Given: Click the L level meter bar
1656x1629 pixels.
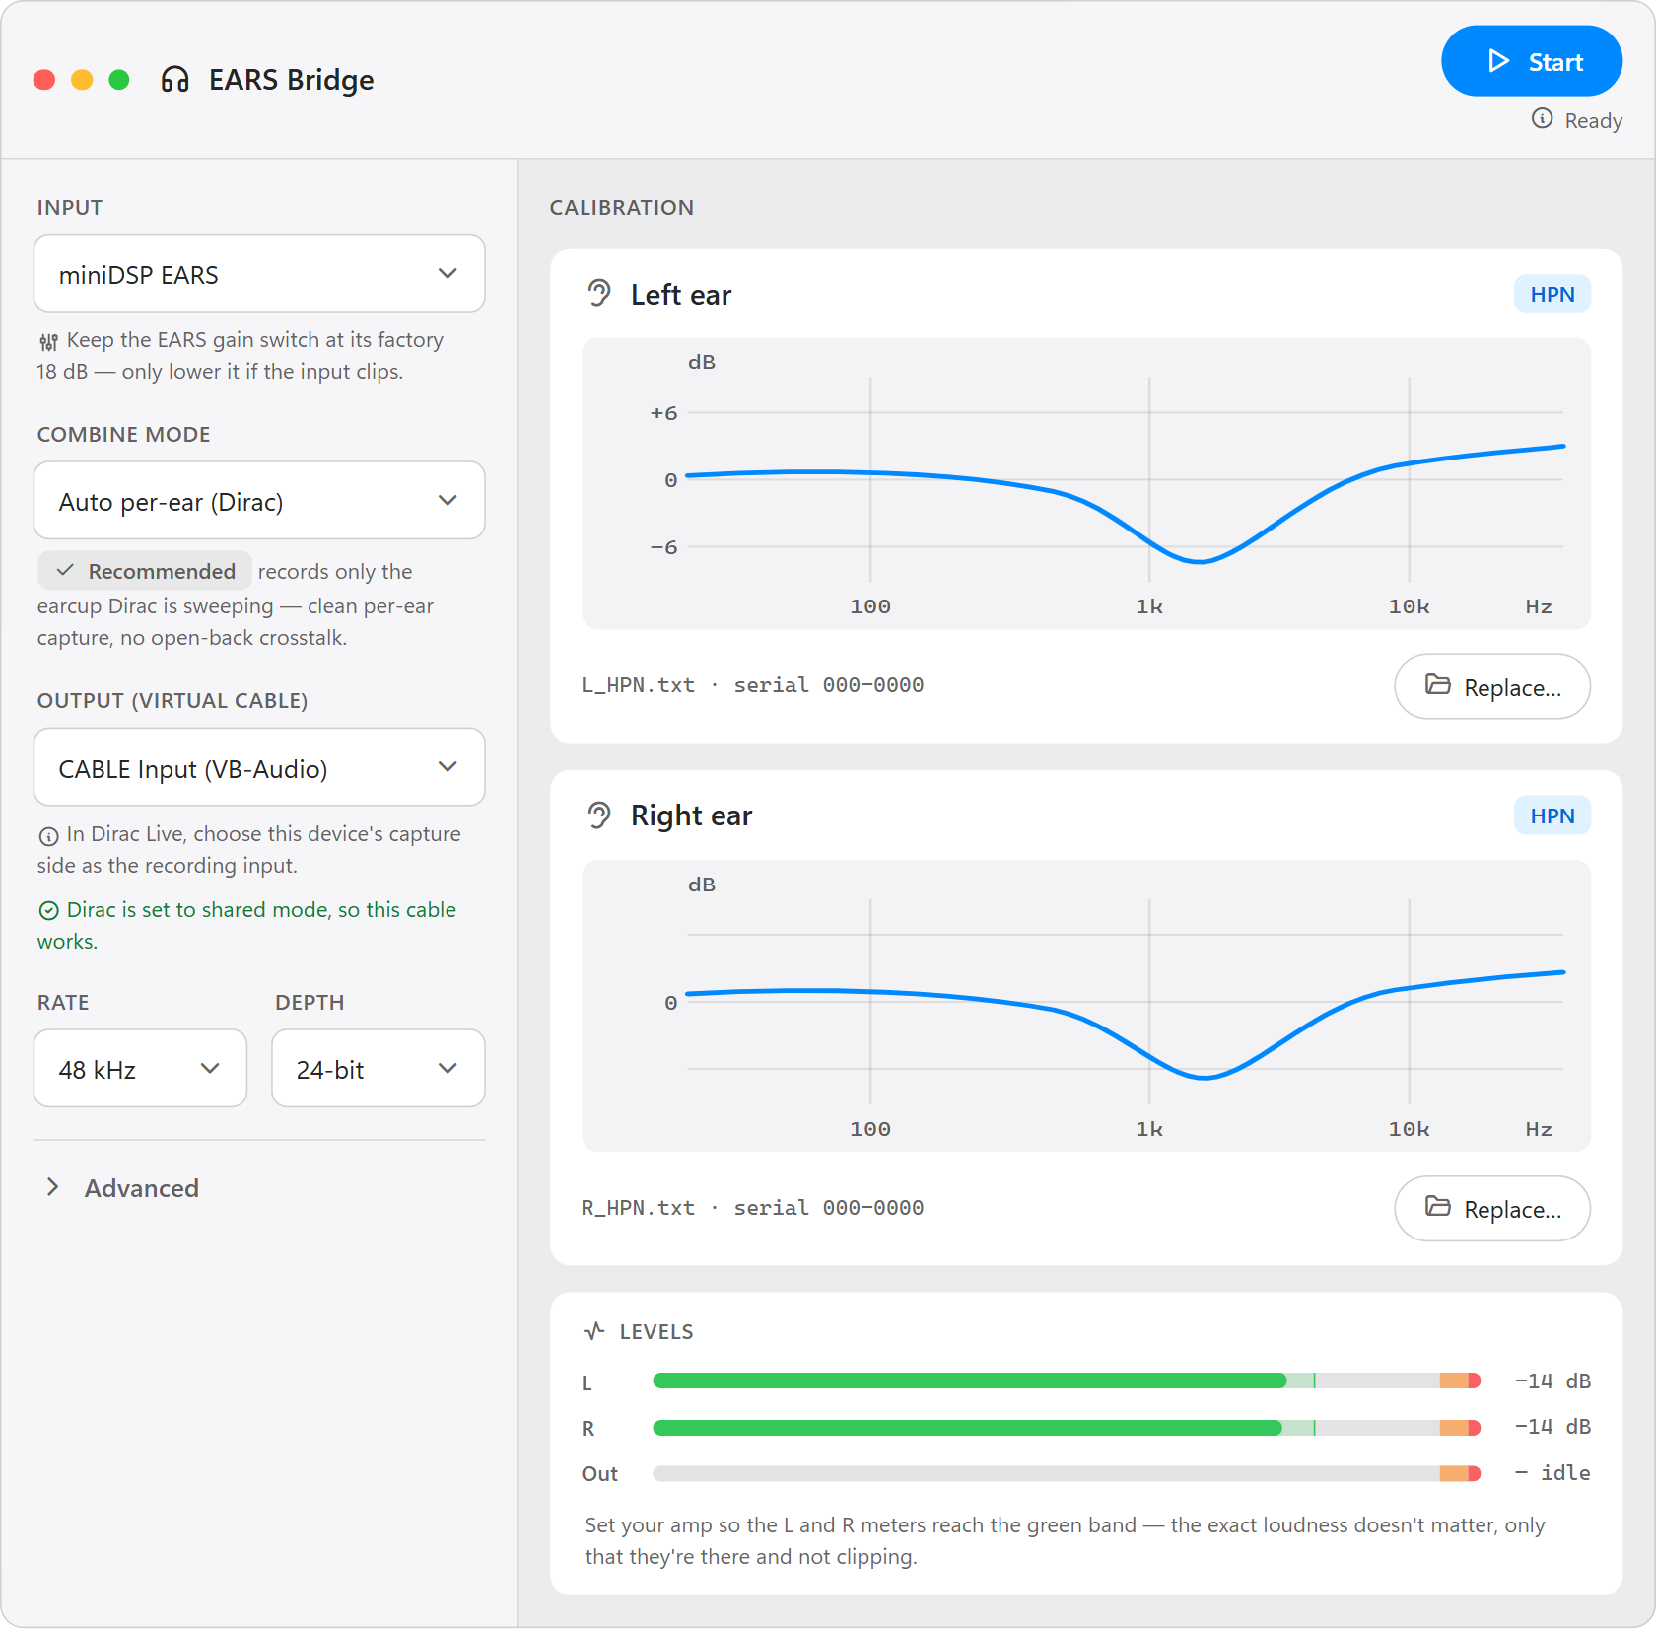Looking at the screenshot, I should pos(1067,1381).
